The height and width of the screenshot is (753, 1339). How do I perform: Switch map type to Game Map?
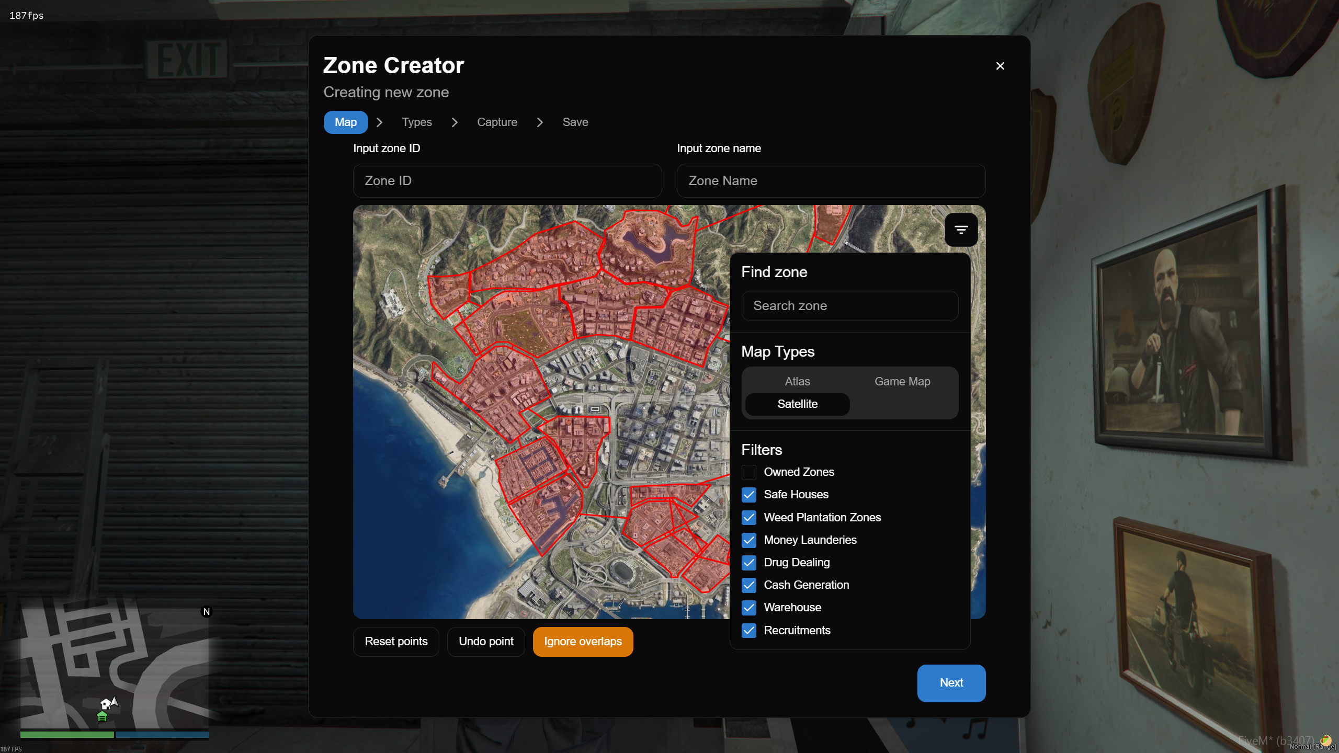coord(902,381)
